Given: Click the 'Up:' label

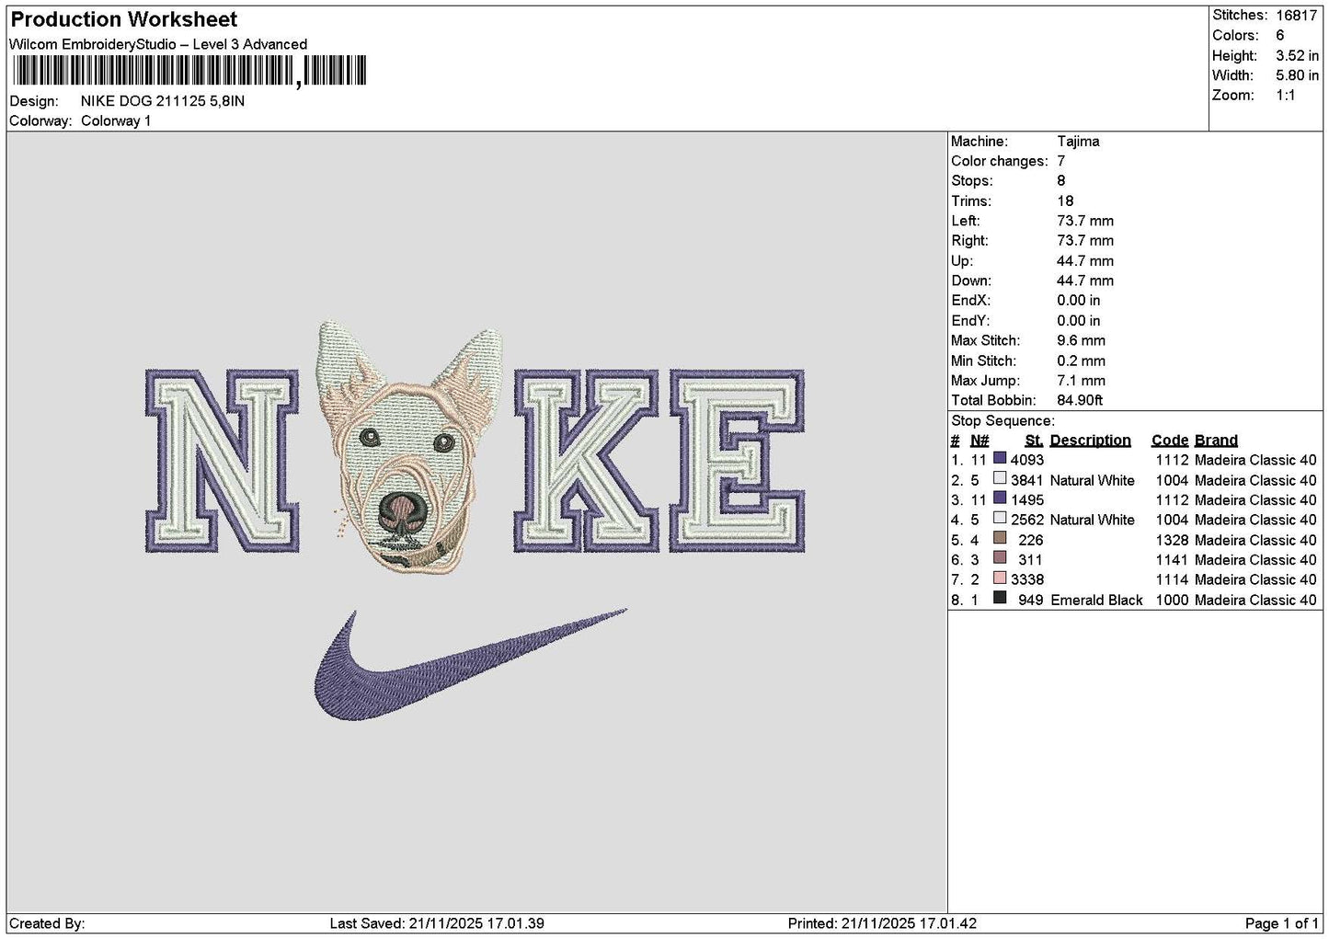Looking at the screenshot, I should [x=962, y=261].
